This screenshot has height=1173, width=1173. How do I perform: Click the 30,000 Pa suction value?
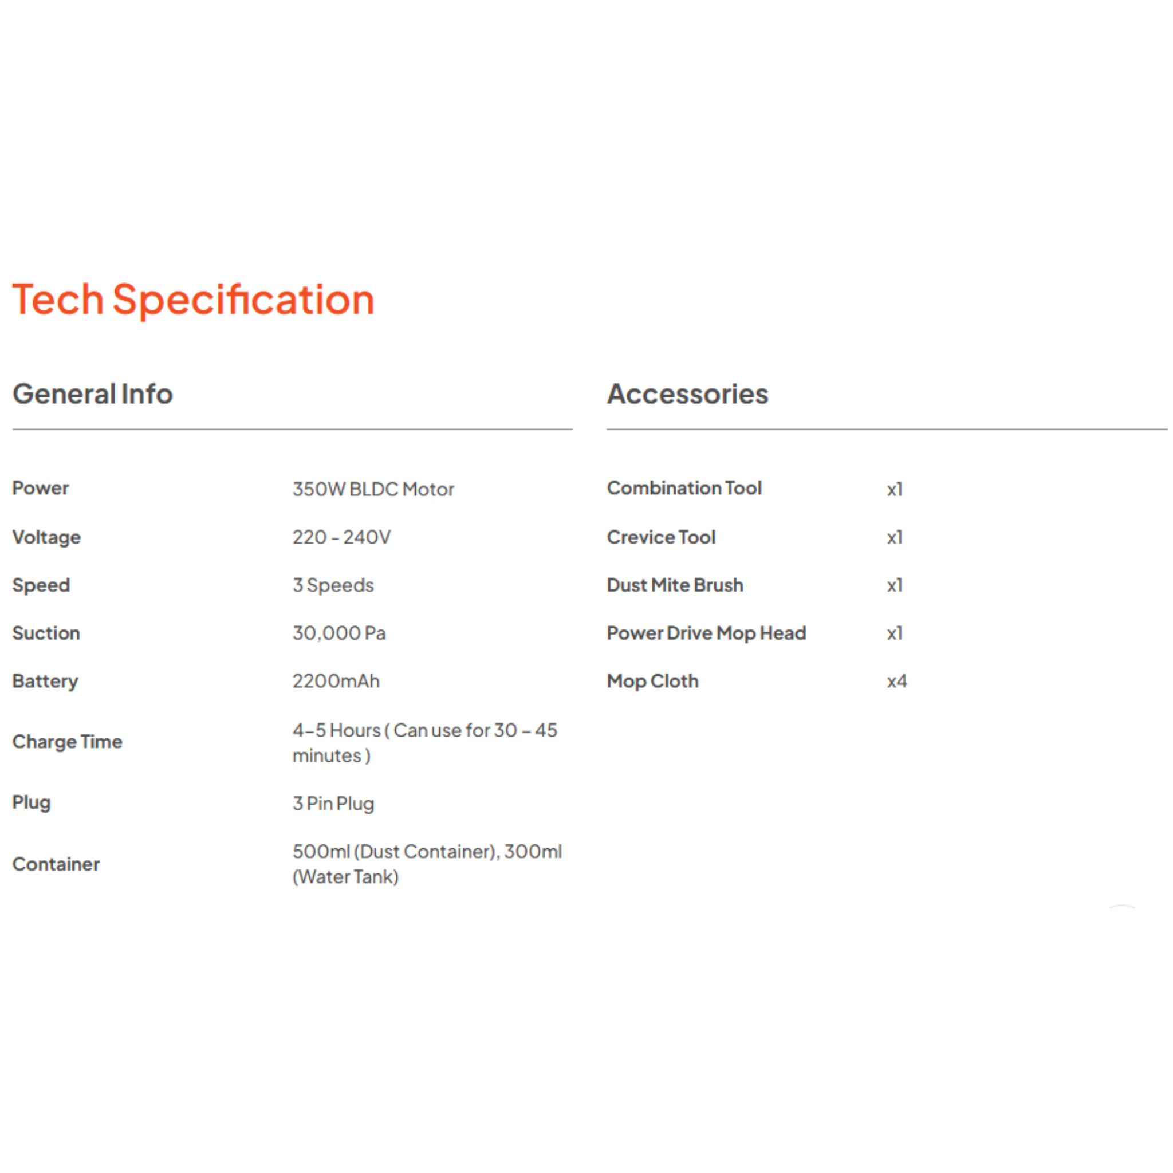tap(339, 633)
